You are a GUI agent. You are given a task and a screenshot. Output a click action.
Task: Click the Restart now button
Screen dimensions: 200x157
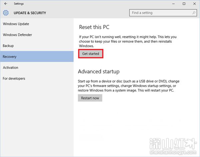point(90,98)
